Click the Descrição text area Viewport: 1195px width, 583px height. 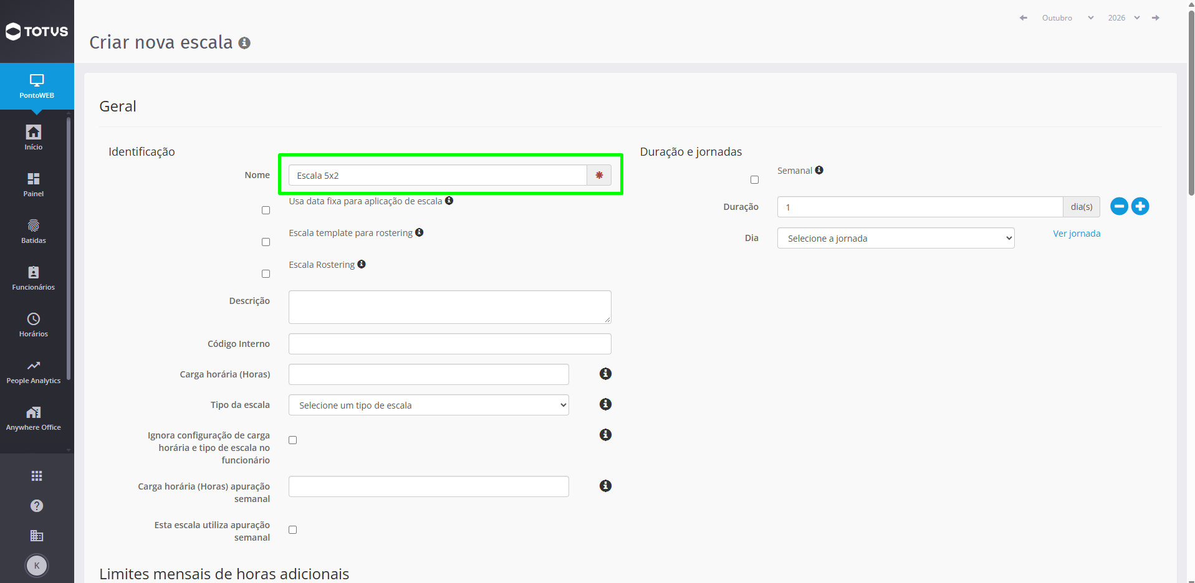(450, 307)
